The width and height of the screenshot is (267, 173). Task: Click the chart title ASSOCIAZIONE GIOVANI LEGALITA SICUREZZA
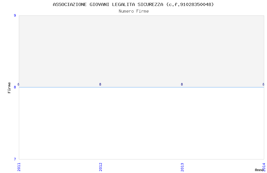click(133, 4)
